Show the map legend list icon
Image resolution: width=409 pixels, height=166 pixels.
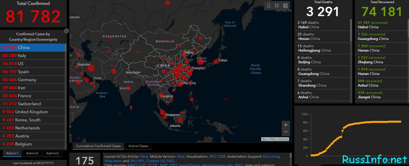click(277, 6)
